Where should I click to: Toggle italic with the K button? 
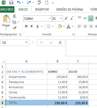tap(32, 26)
